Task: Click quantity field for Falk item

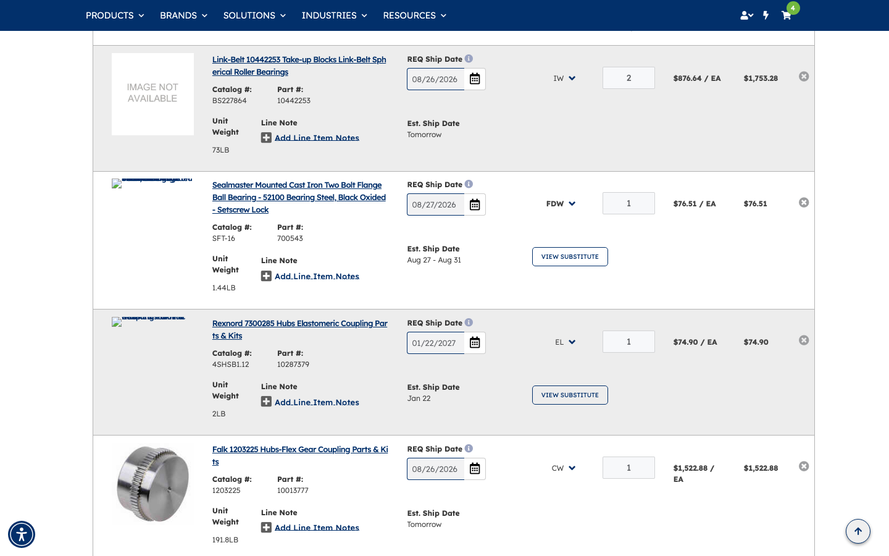Action: (628, 468)
